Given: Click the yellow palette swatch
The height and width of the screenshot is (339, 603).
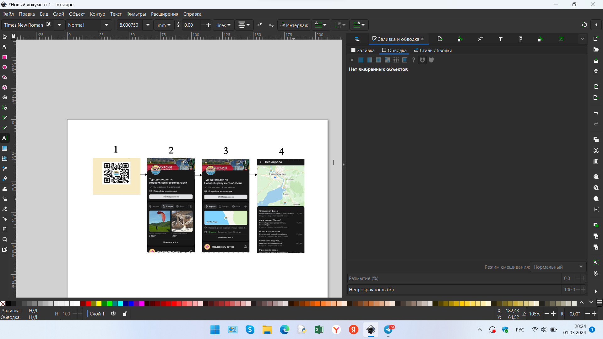Looking at the screenshot, I should [x=99, y=304].
